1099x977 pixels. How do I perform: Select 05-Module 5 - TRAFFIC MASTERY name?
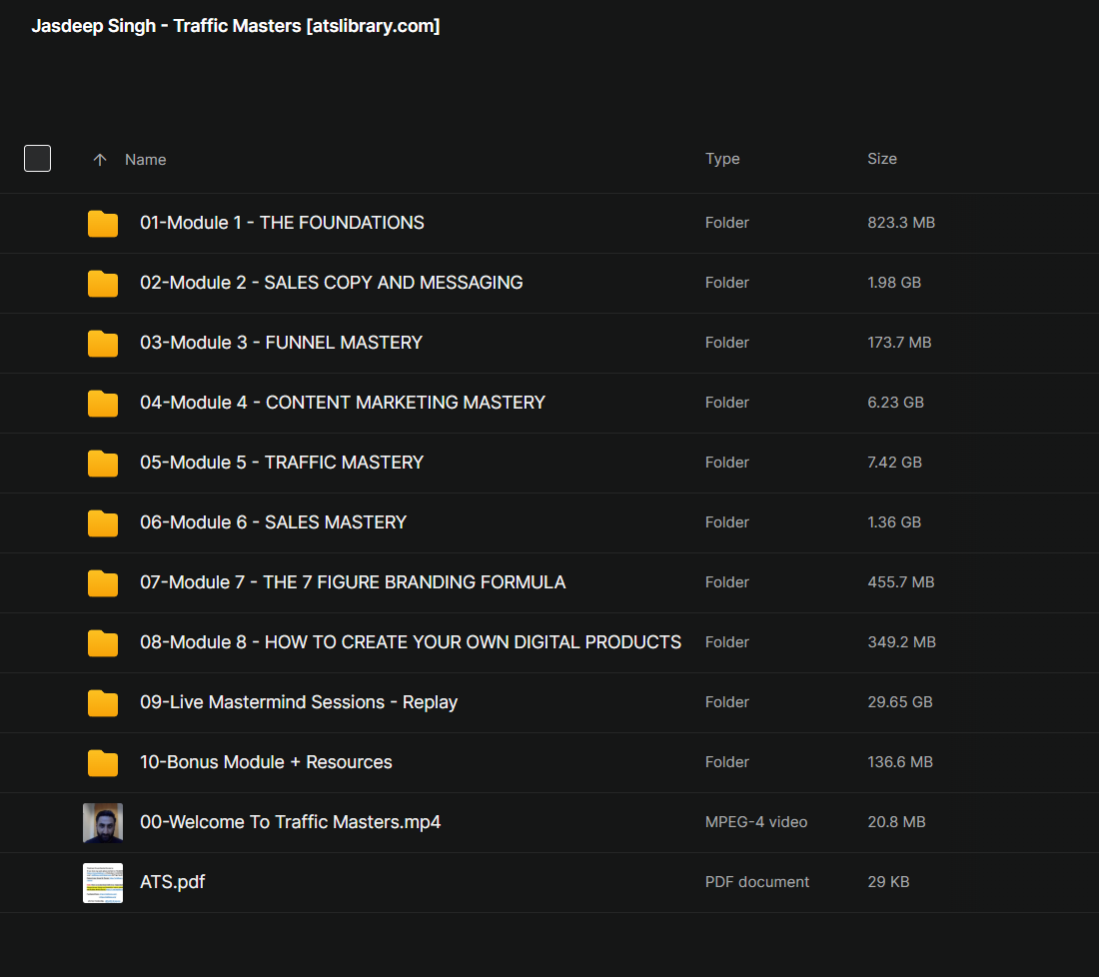coord(282,463)
